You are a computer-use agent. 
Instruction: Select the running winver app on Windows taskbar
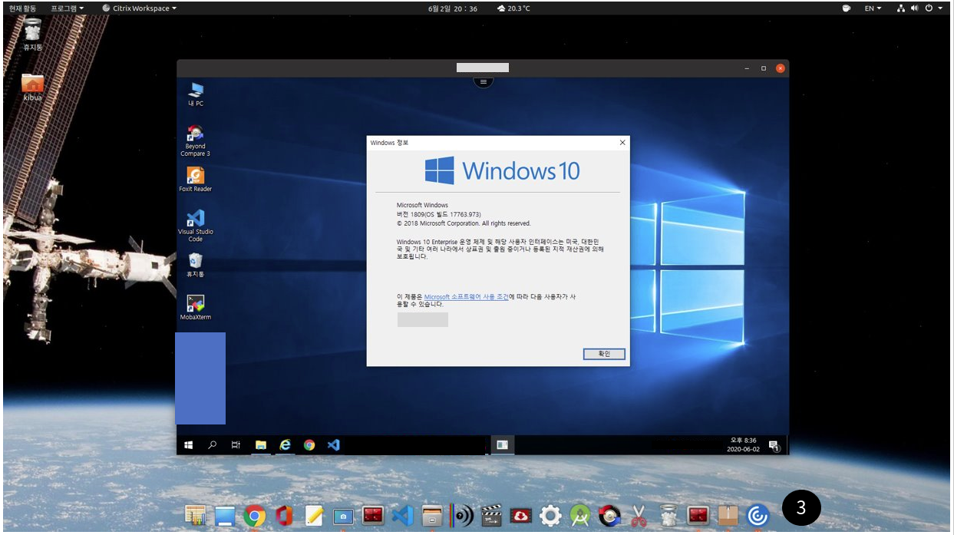coord(502,444)
